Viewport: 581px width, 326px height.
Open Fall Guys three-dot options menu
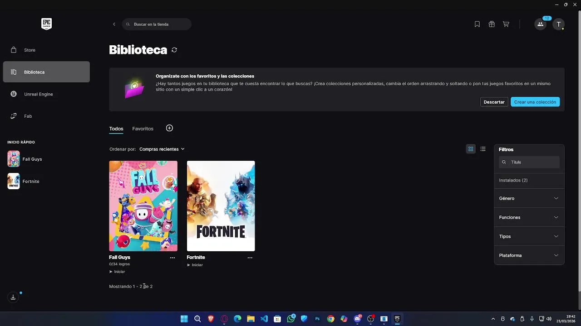(x=172, y=258)
